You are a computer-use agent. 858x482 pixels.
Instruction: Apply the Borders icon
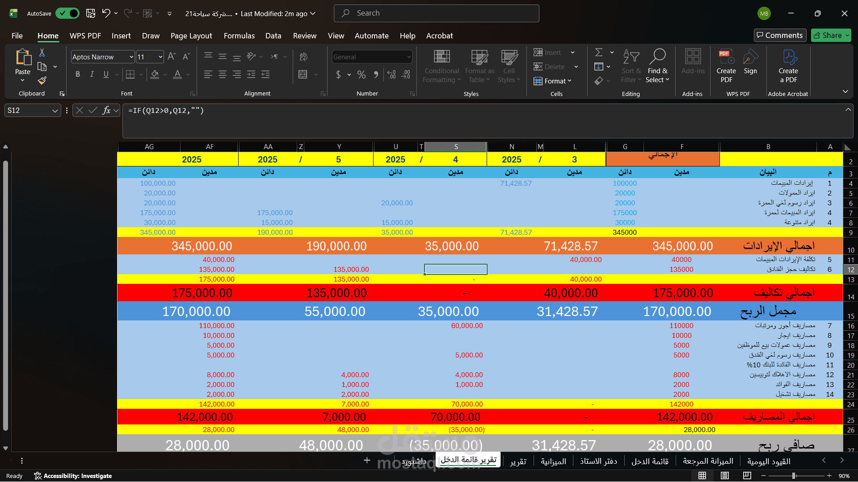point(130,74)
